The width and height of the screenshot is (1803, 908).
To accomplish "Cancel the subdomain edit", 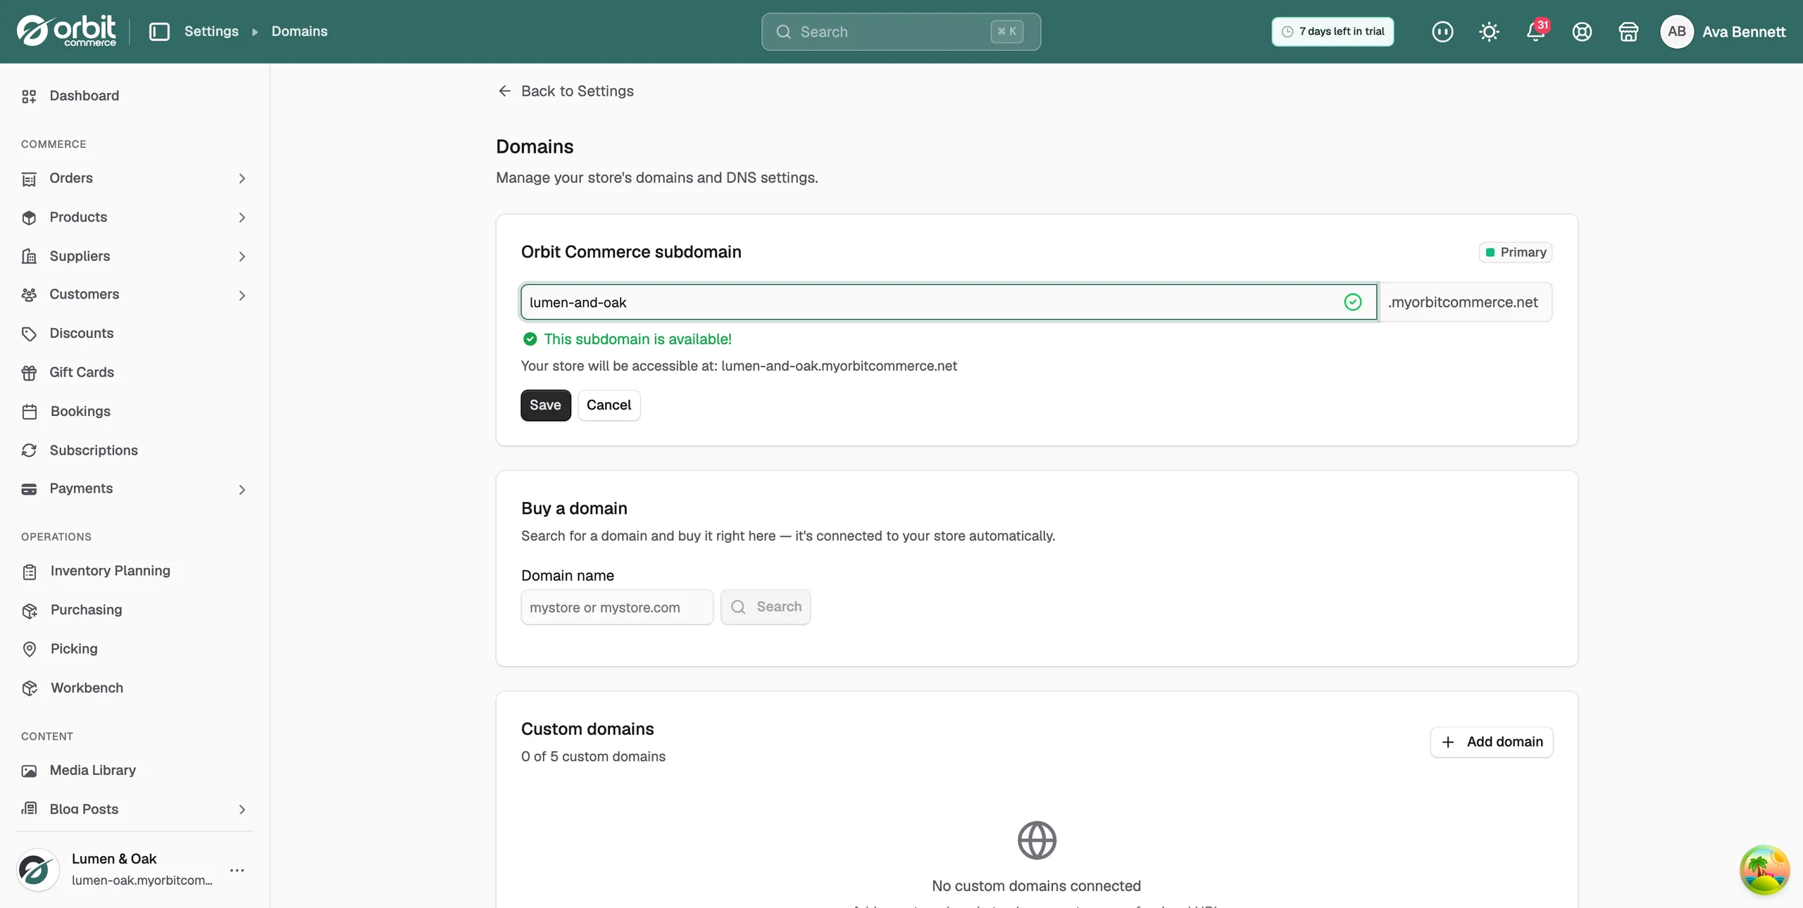I will pyautogui.click(x=609, y=405).
